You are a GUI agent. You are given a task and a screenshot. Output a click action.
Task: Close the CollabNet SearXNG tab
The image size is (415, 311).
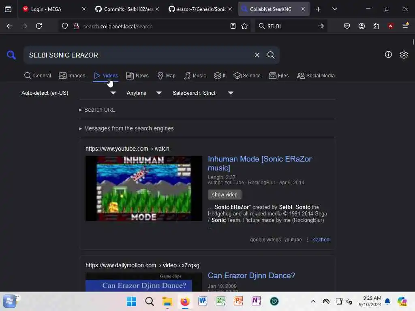(x=303, y=9)
